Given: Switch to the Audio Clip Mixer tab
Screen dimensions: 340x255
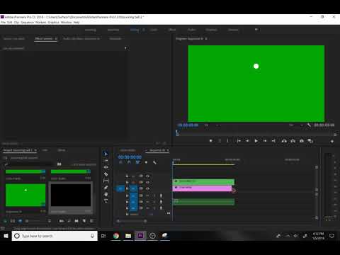Looking at the screenshot, I should (81, 38).
